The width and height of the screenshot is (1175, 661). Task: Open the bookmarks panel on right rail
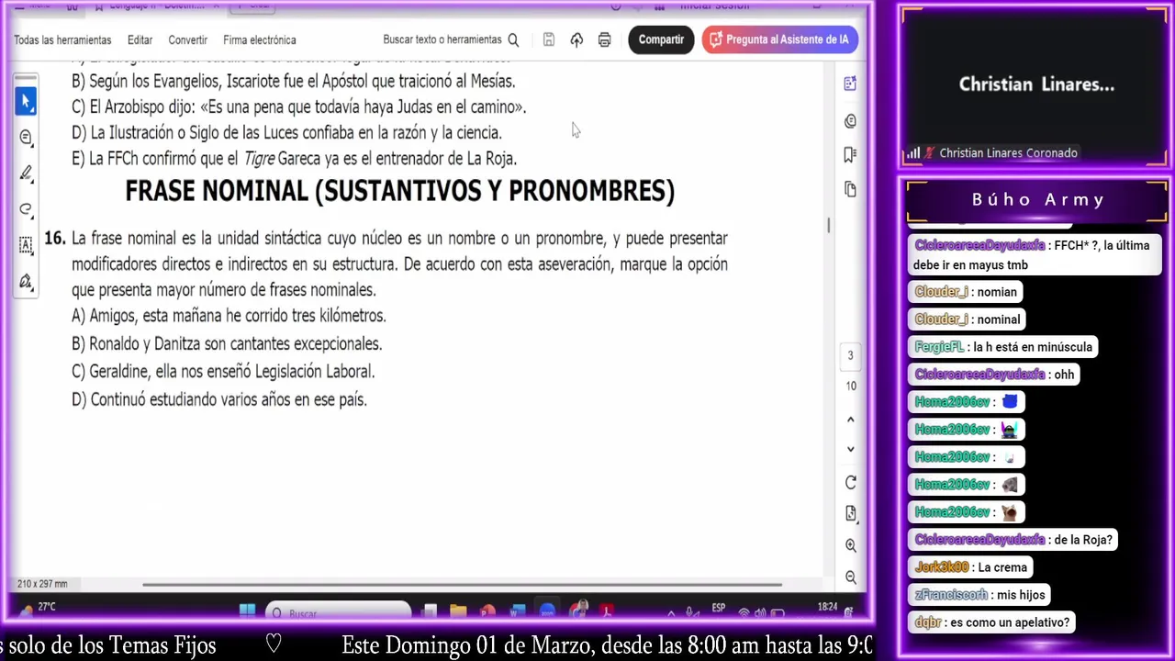coord(850,154)
